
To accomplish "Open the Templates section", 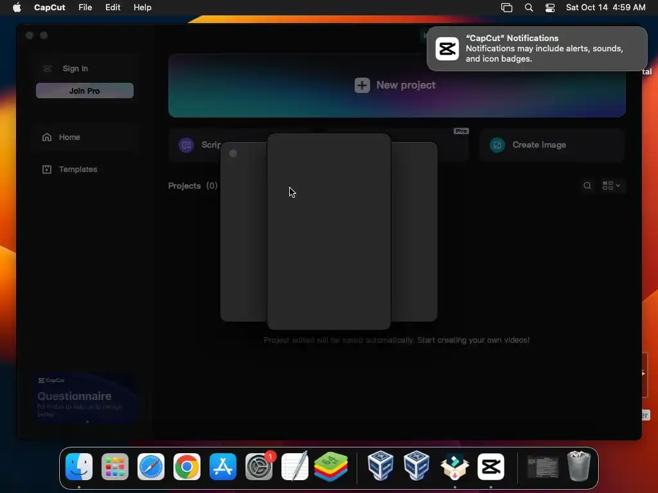I will coord(78,169).
